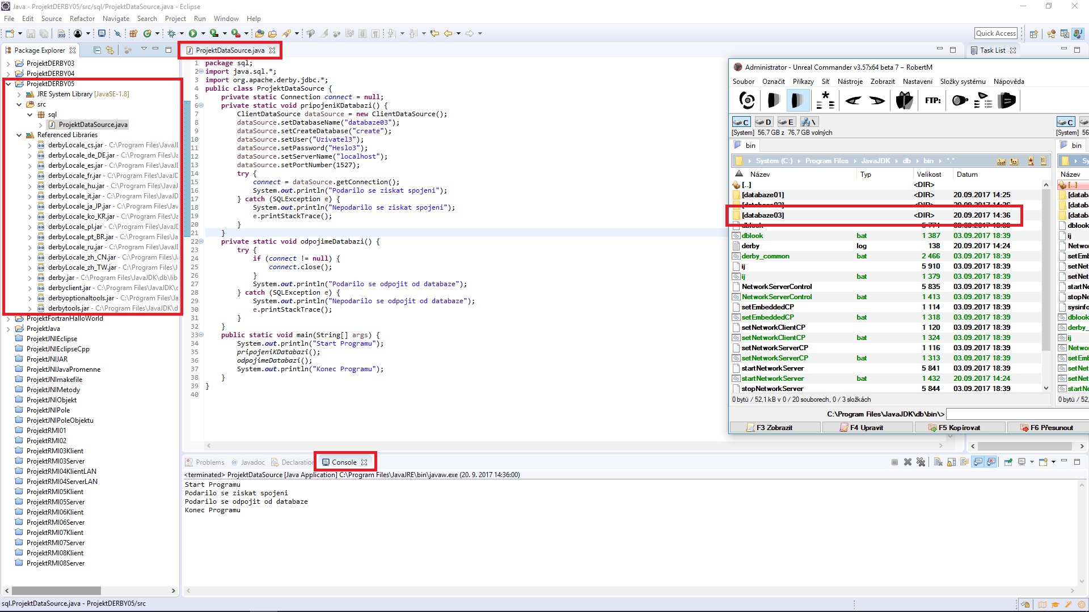
Task: Click the Quick Access input field
Action: click(996, 33)
